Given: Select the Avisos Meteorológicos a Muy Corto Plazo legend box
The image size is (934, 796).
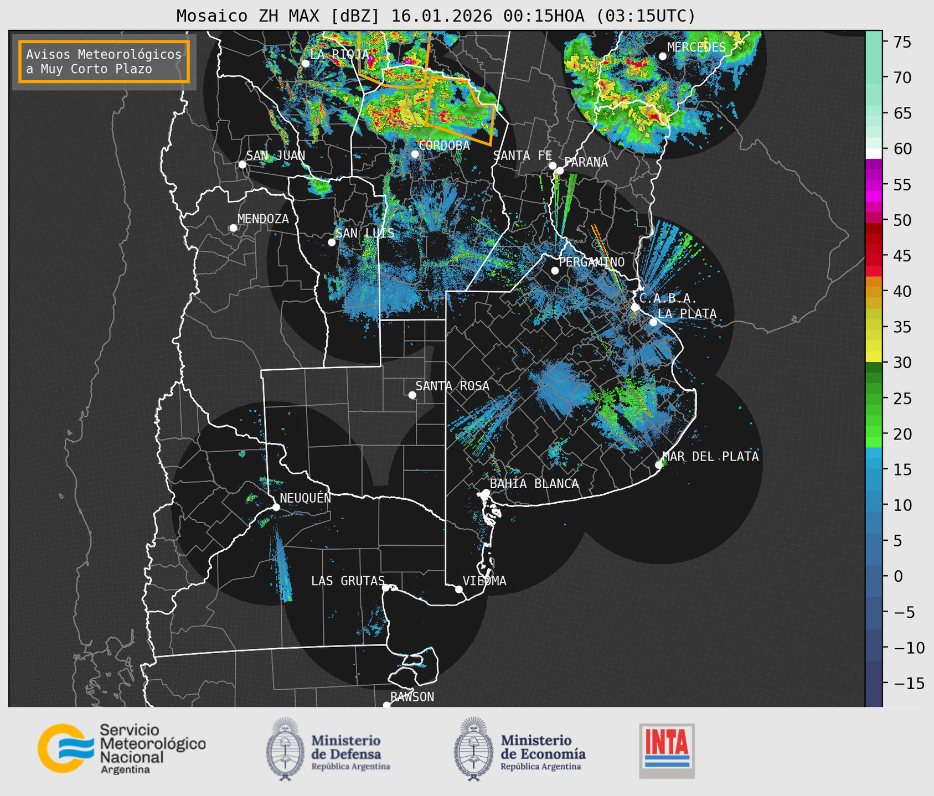Looking at the screenshot, I should point(104,61).
